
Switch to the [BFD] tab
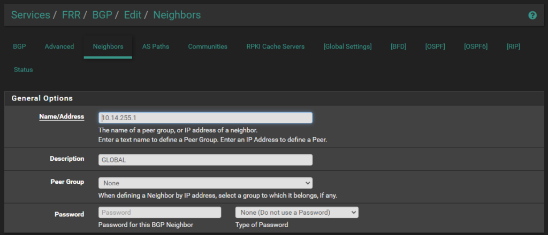tap(398, 46)
